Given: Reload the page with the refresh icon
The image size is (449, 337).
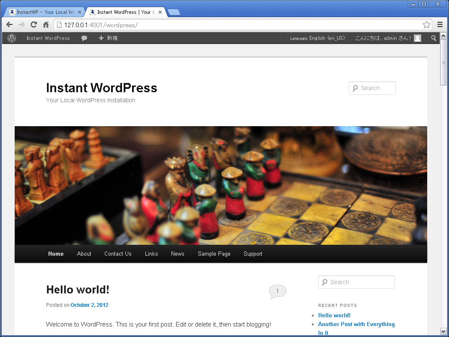Looking at the screenshot, I should tap(34, 25).
